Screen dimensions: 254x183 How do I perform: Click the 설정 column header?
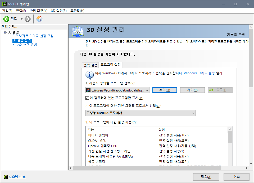pos(192,129)
